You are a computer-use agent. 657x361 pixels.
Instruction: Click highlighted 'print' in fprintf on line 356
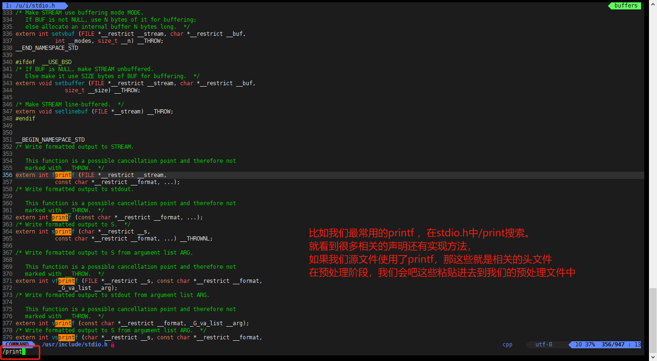pyautogui.click(x=63, y=175)
